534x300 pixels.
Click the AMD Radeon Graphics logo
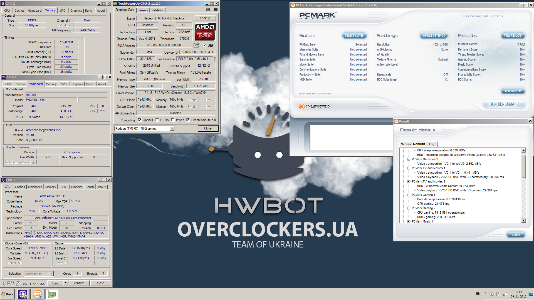(x=205, y=31)
